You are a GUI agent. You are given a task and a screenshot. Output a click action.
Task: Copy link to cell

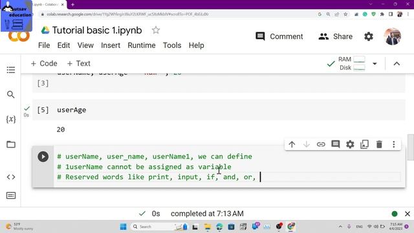click(321, 144)
